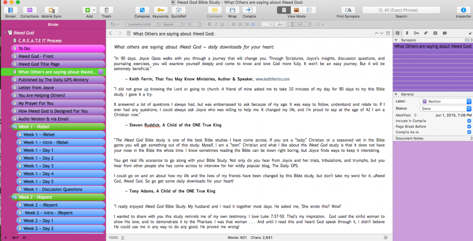
Task: Toggle Compile As-Is checkbox
Action: click(469, 132)
